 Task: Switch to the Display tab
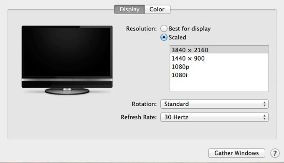(129, 9)
